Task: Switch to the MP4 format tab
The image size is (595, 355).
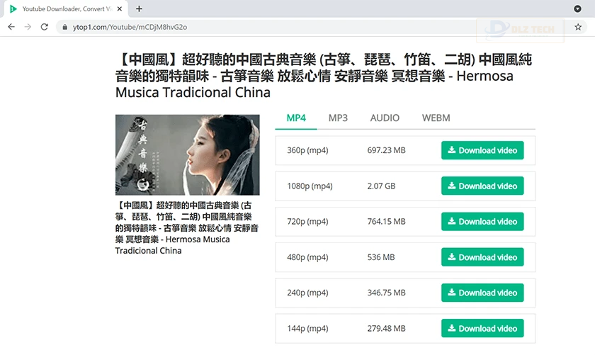Action: (x=296, y=118)
